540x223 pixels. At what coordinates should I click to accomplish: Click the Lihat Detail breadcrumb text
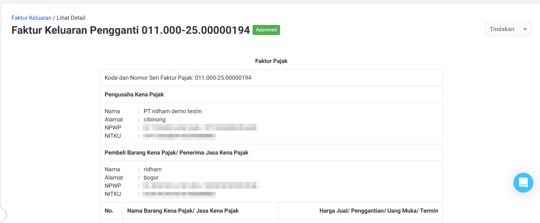(x=71, y=18)
